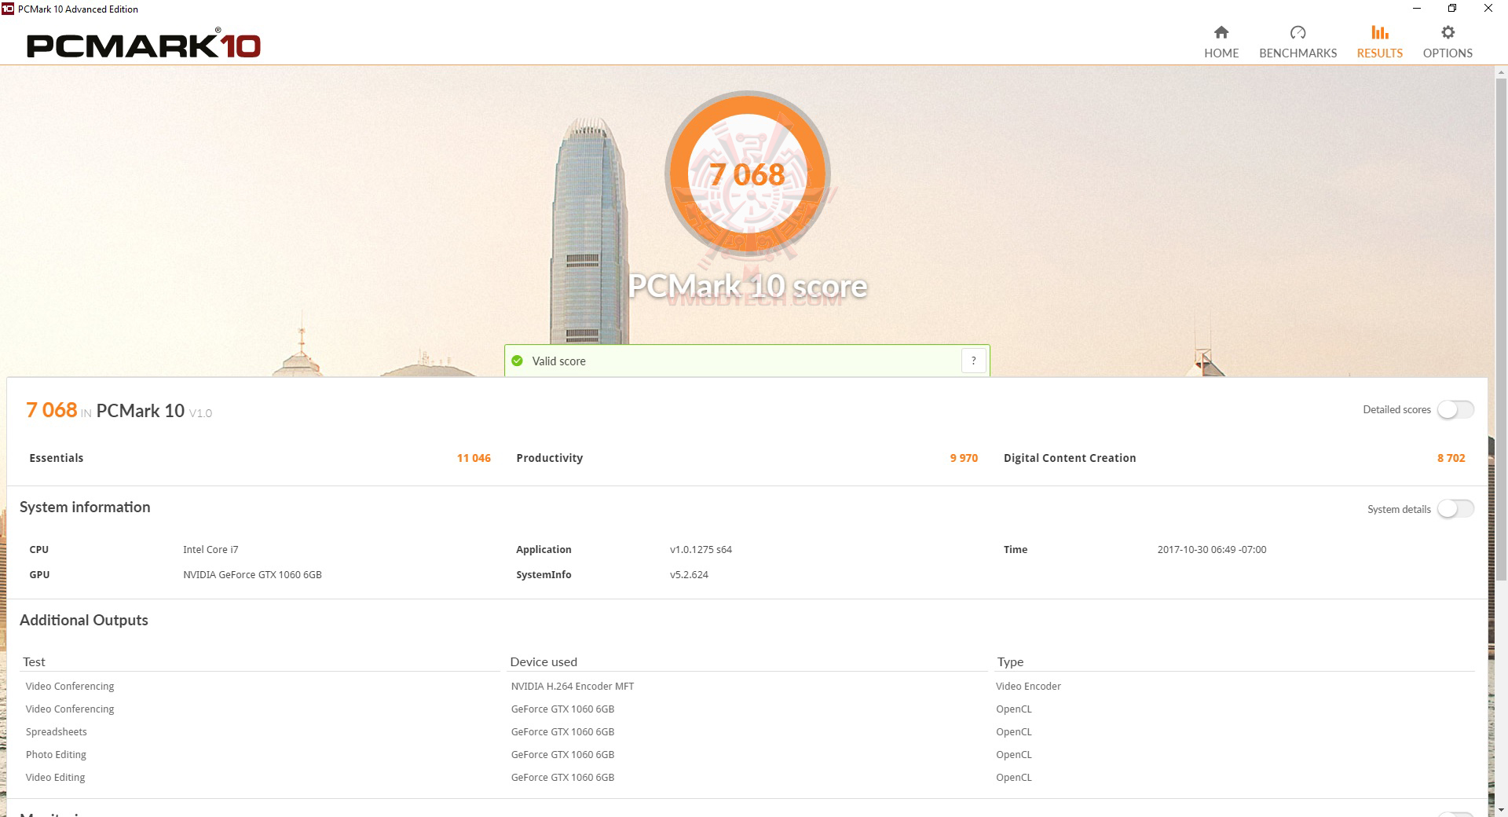Image resolution: width=1508 pixels, height=817 pixels.
Task: Select the Results bar chart icon
Action: [1380, 32]
